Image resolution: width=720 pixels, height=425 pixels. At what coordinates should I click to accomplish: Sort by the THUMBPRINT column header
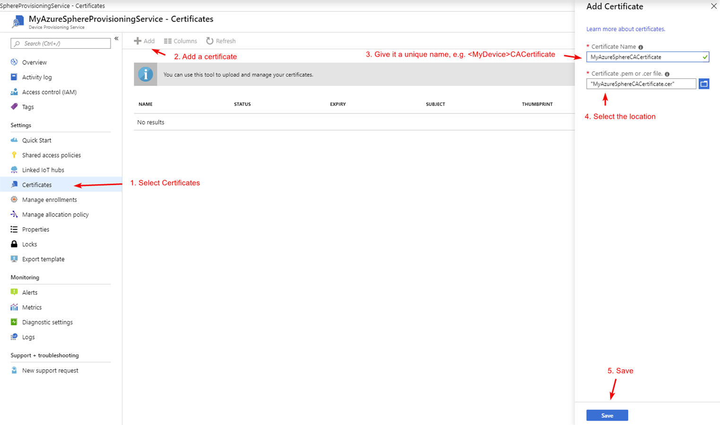pos(537,104)
